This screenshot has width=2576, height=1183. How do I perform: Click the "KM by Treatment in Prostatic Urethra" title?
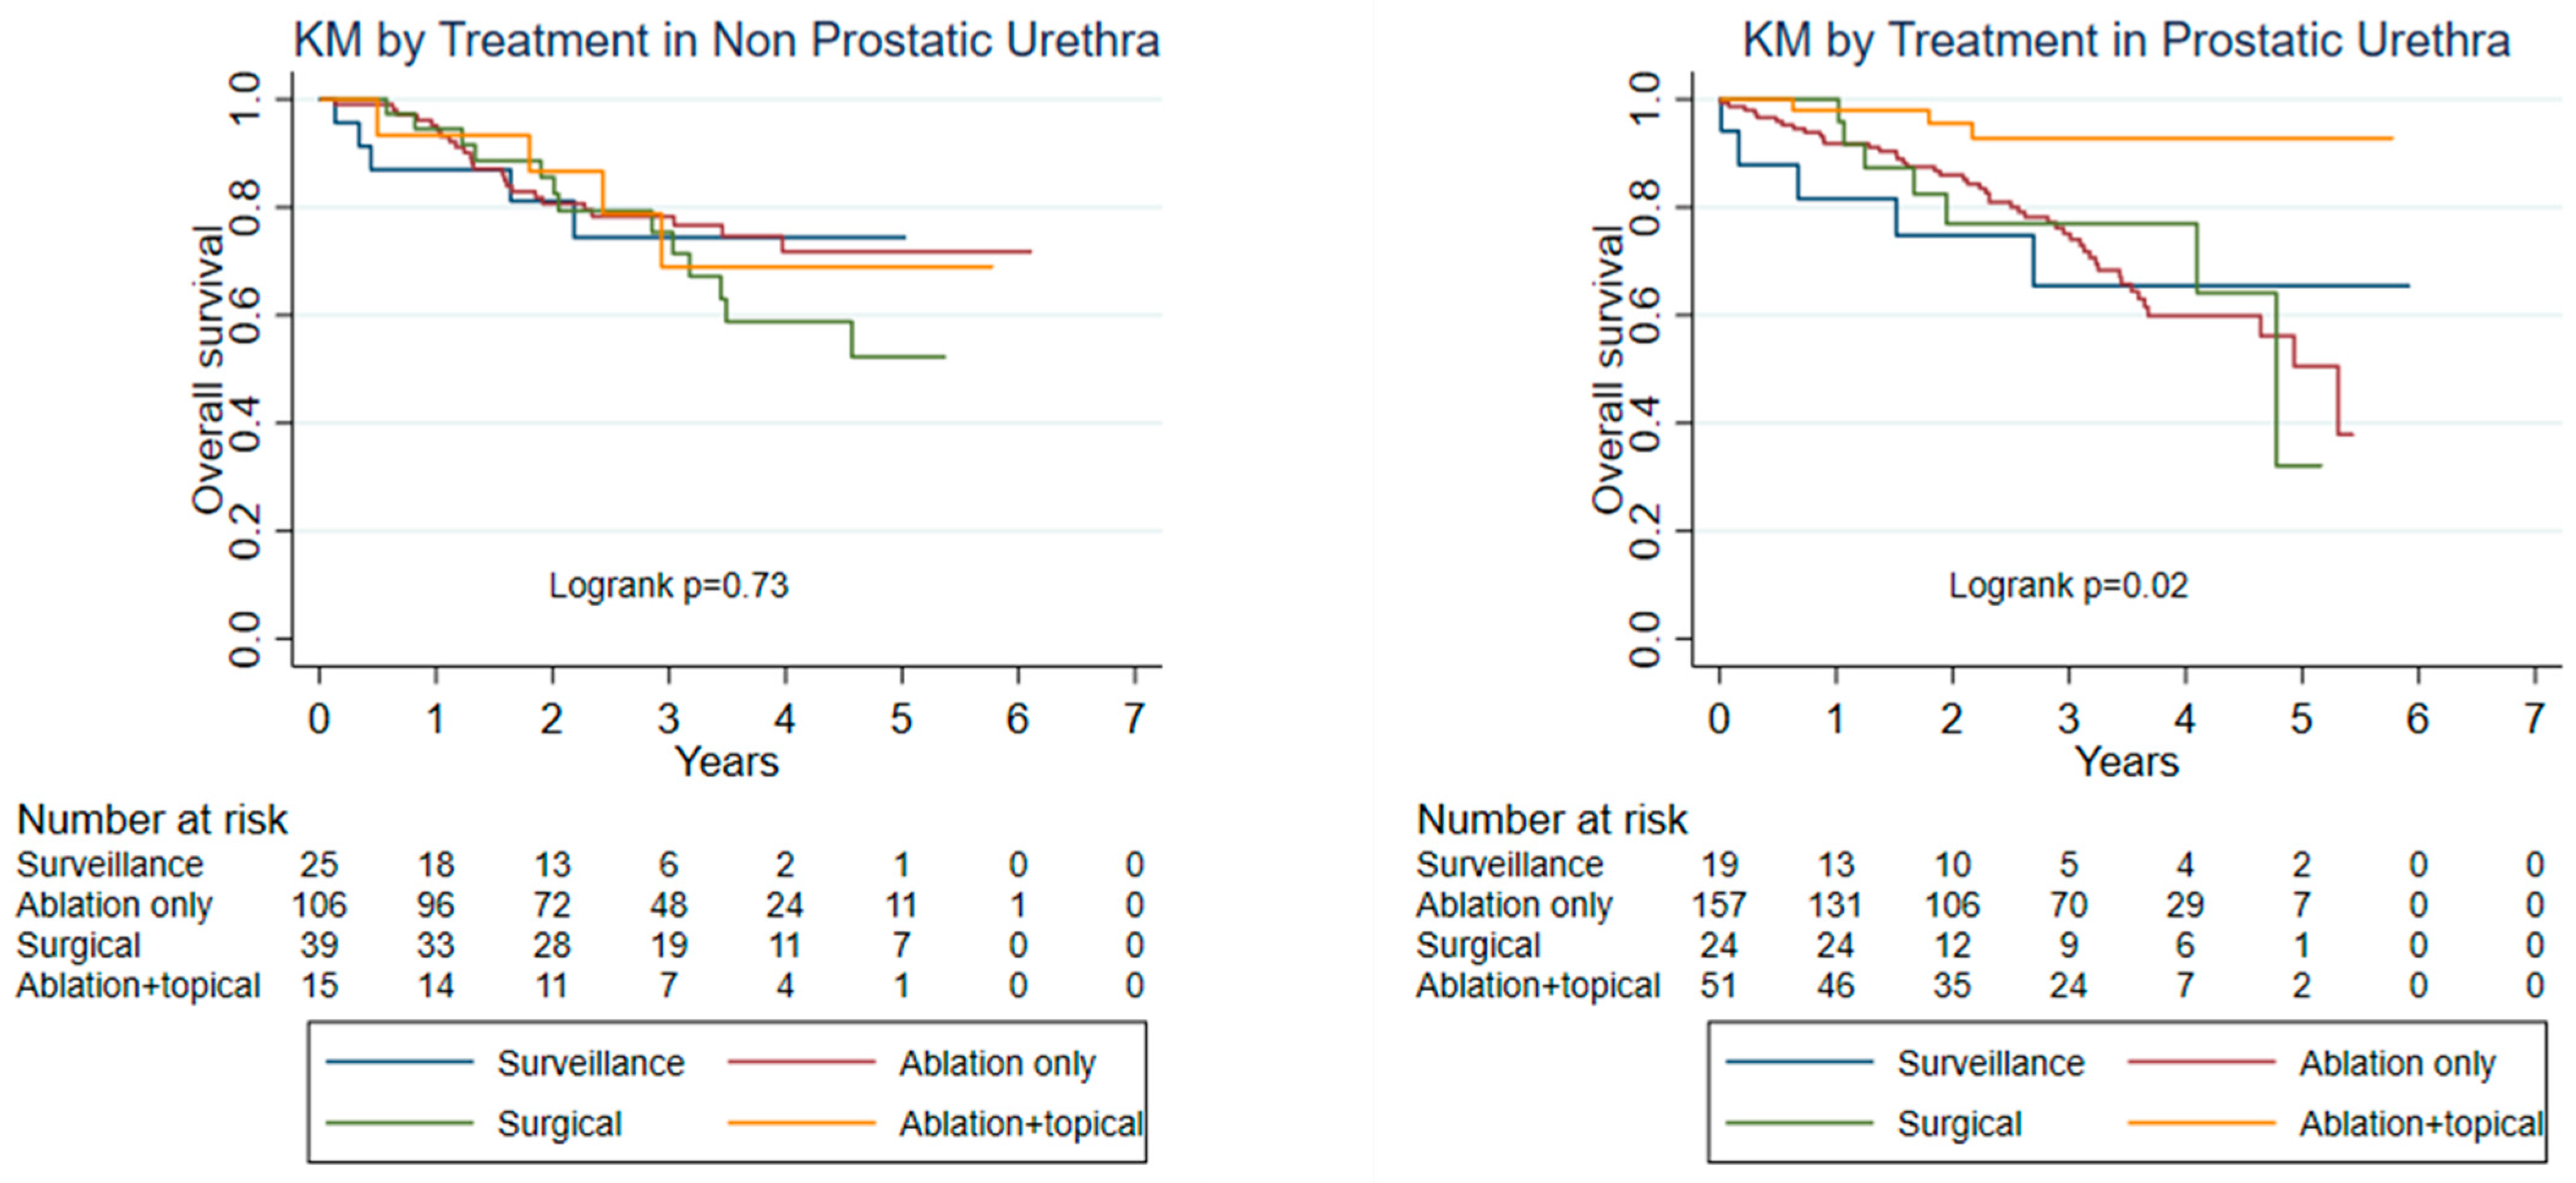tap(2126, 42)
